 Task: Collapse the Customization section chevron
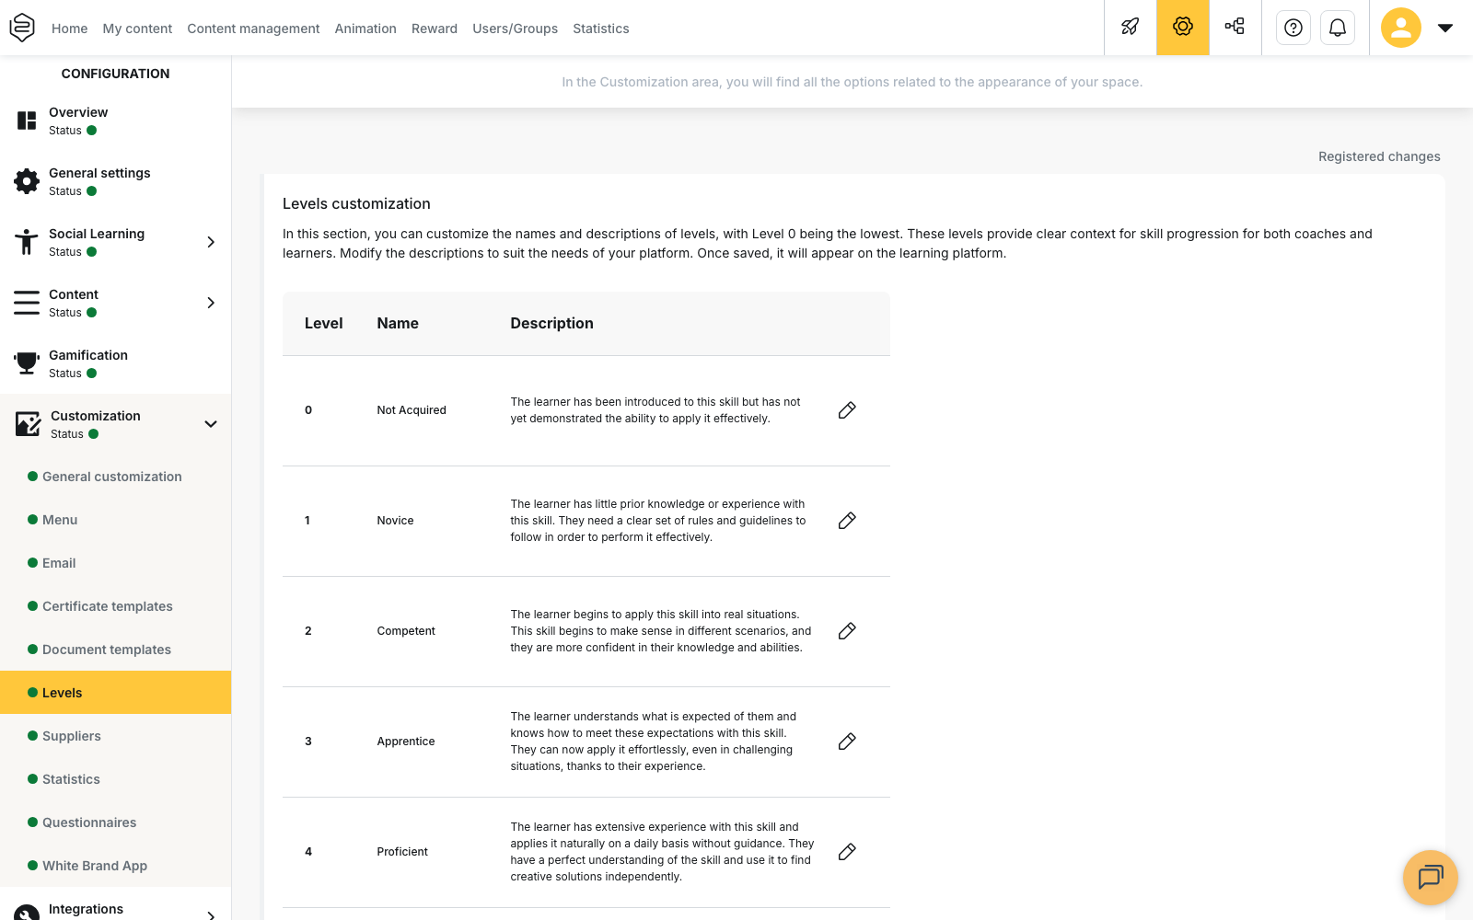click(211, 424)
